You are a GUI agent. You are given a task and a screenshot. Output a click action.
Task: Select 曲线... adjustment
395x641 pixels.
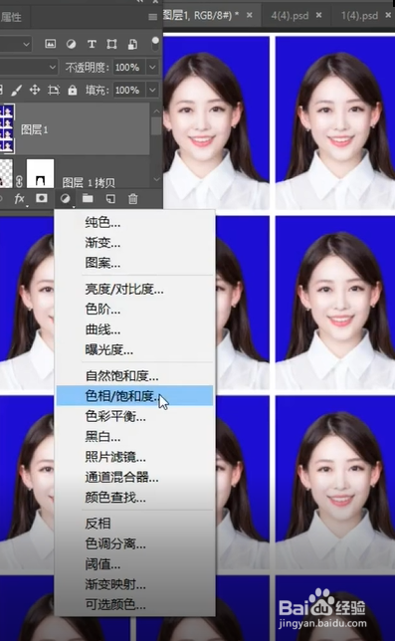134,329
